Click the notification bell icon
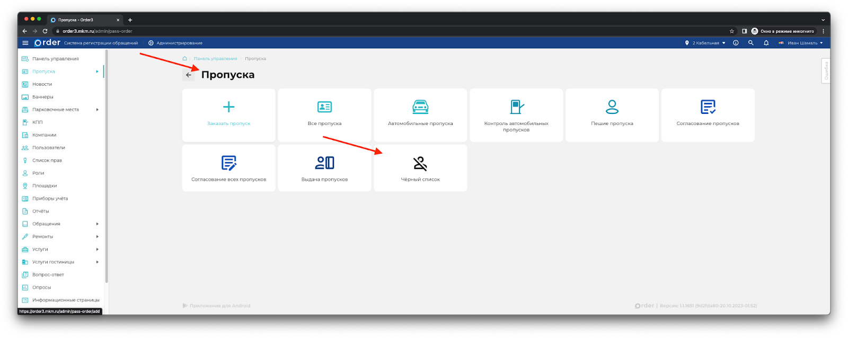Image resolution: width=848 pixels, height=338 pixels. [x=766, y=43]
